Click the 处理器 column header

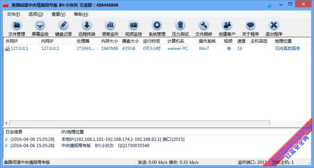pos(87,41)
